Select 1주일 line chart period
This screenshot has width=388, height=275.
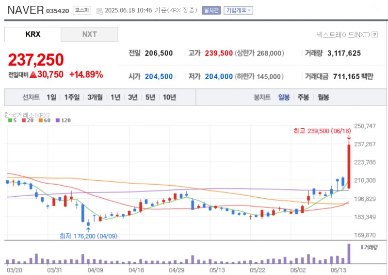point(72,97)
